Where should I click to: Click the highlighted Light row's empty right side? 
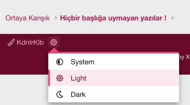tap(133, 78)
